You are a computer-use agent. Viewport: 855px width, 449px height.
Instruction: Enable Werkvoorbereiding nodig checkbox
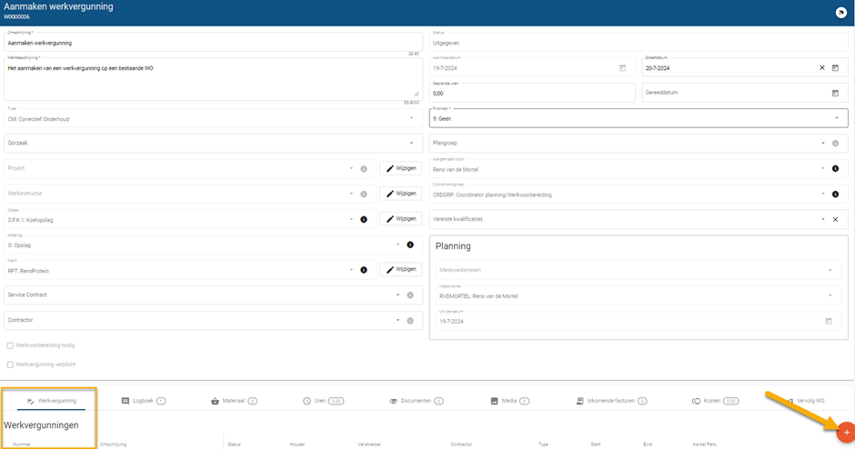(x=10, y=345)
